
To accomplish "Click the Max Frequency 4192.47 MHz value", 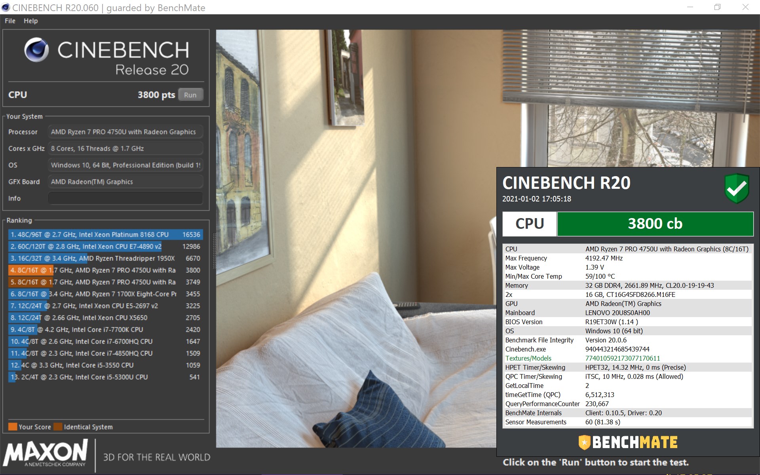I will click(604, 258).
